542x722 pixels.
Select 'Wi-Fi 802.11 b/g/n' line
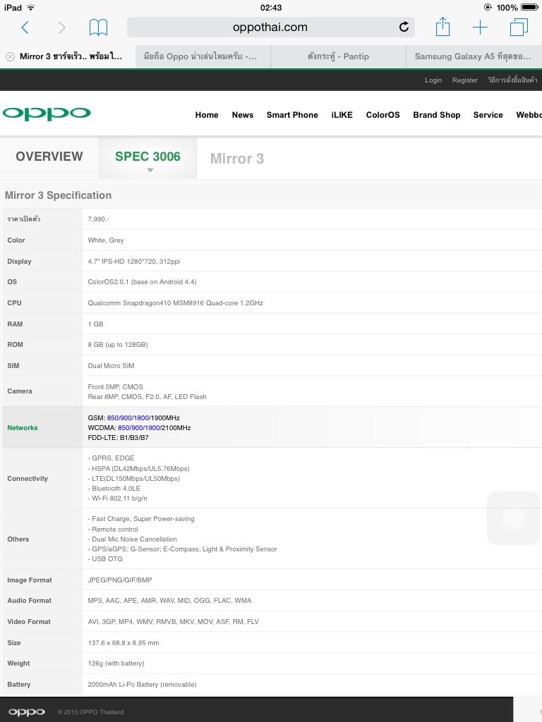point(118,498)
